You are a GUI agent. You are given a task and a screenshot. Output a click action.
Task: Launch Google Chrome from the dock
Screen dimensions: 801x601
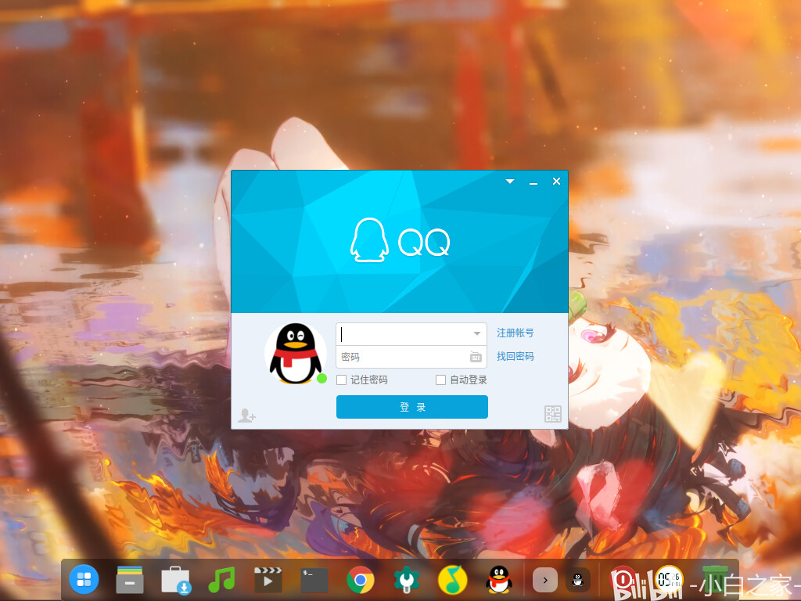coord(360,580)
